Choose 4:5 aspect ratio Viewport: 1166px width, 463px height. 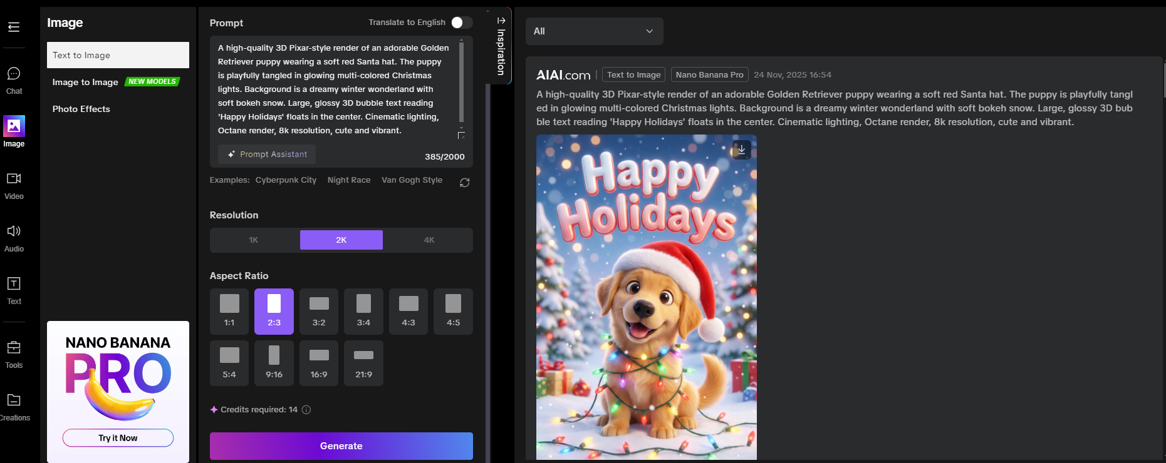[453, 312]
